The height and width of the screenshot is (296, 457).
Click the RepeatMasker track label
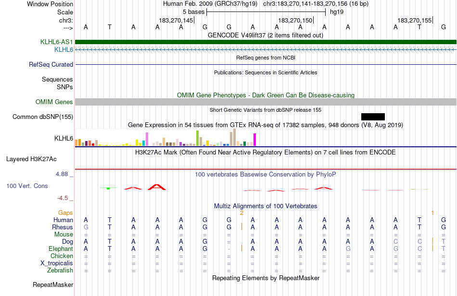tap(53, 284)
